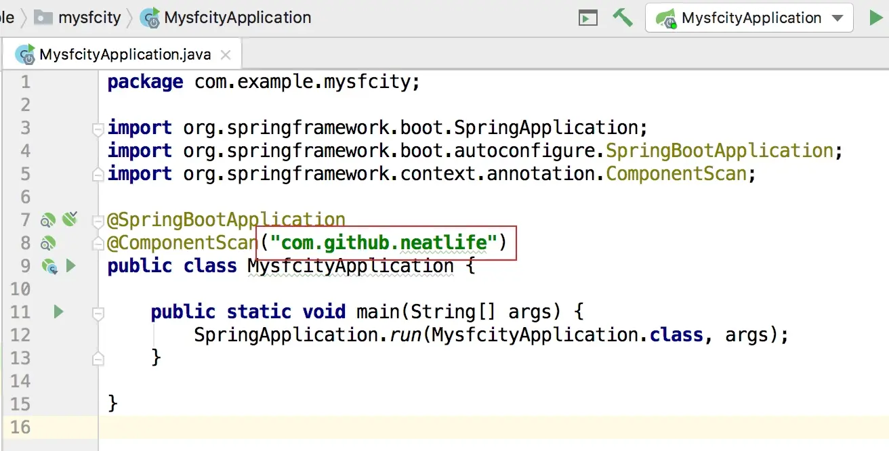This screenshot has height=451, width=889.
Task: Click the run arrow in the gutter on line 9
Action: point(70,266)
